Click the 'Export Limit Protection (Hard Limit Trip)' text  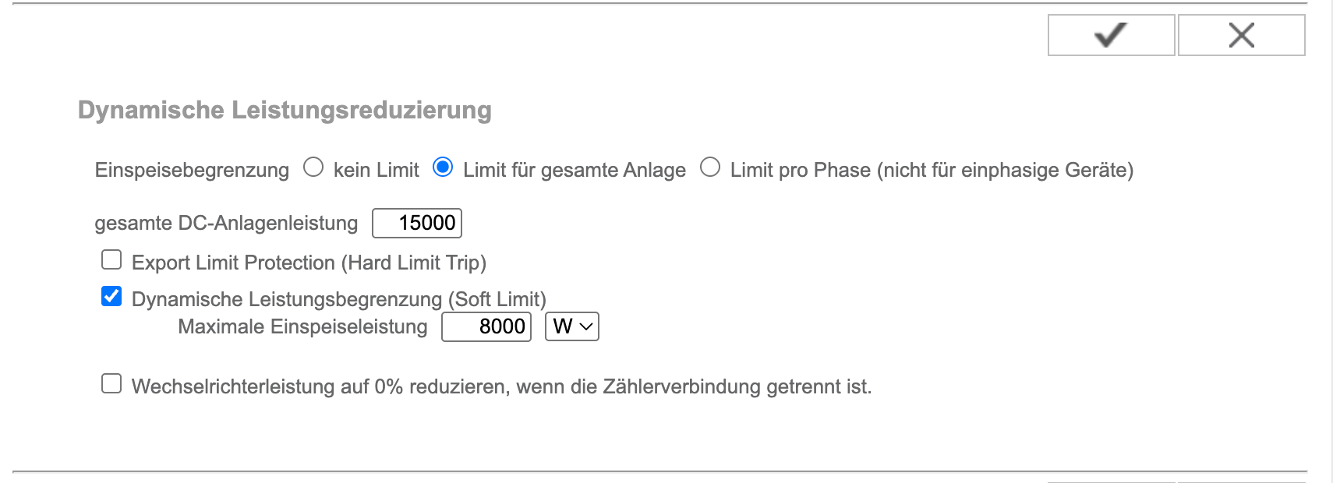coord(309,263)
